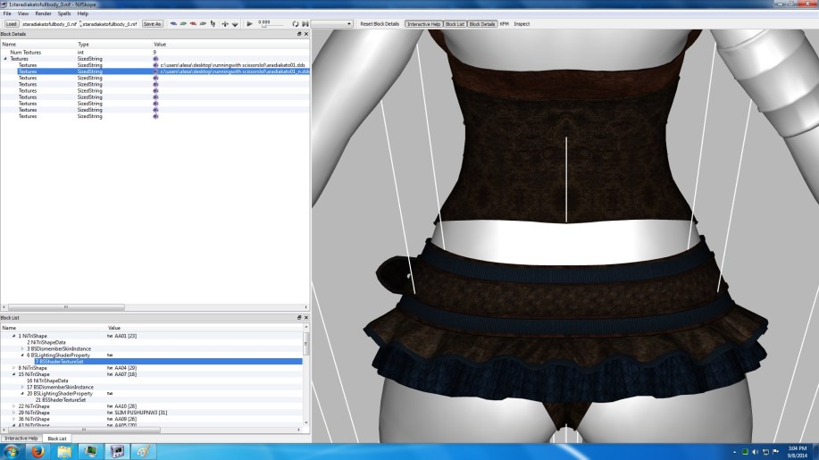Toggle the Interactive Help toolbar button
Screen dimensions: 819x460
(423, 23)
